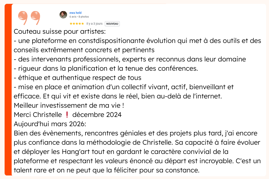Click the orange quotation marks icon
Screen dimensions: 269x179
(x=29, y=18)
